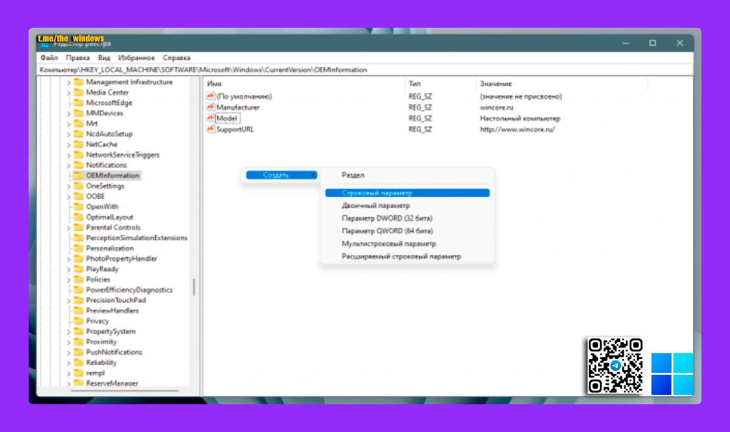
Task: Click the Создать context menu item
Action: [x=282, y=175]
